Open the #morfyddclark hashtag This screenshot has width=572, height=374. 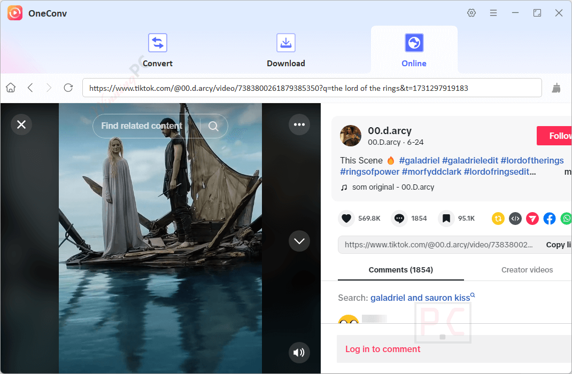coord(431,172)
